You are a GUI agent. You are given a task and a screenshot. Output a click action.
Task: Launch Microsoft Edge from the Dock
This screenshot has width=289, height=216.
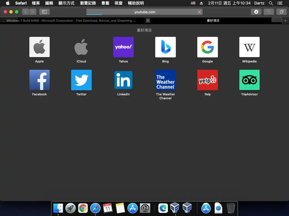click(x=163, y=208)
